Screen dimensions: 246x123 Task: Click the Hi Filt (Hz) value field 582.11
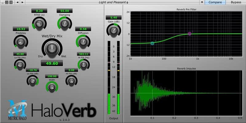pos(84,54)
